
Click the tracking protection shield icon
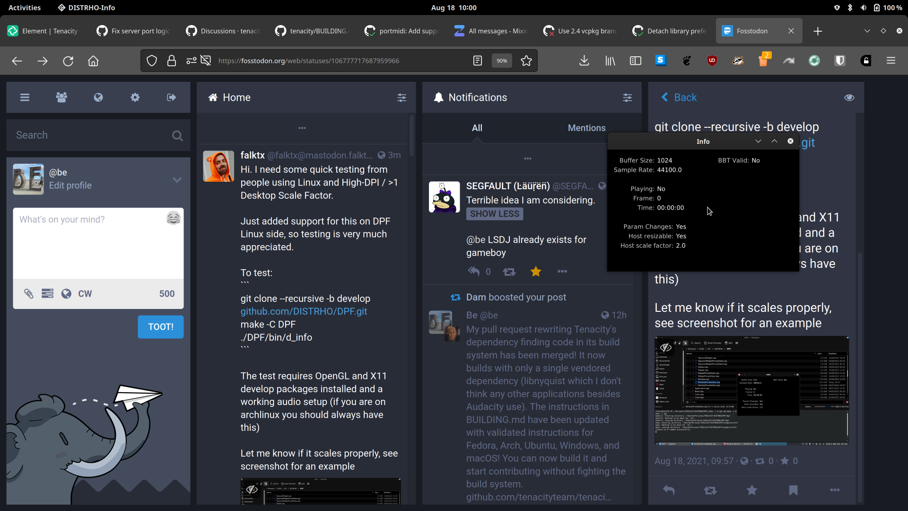point(152,61)
